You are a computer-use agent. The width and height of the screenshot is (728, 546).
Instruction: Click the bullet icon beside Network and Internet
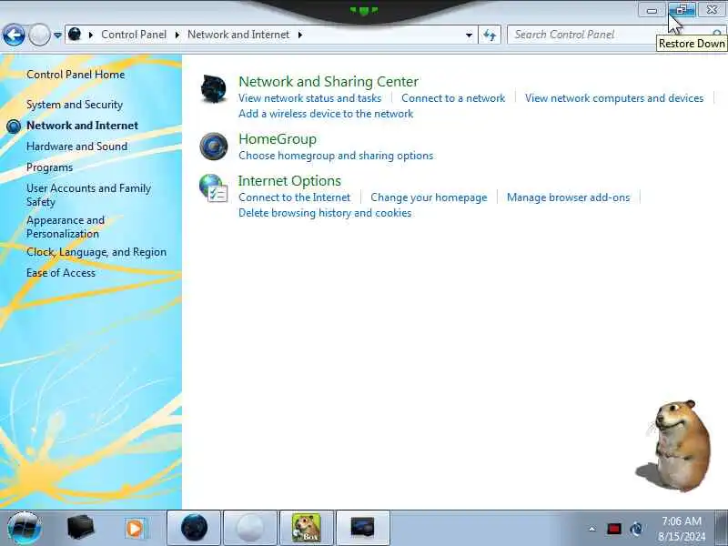click(14, 126)
